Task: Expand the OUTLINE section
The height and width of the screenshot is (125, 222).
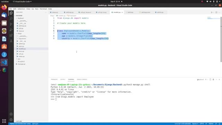Action: click(19, 121)
